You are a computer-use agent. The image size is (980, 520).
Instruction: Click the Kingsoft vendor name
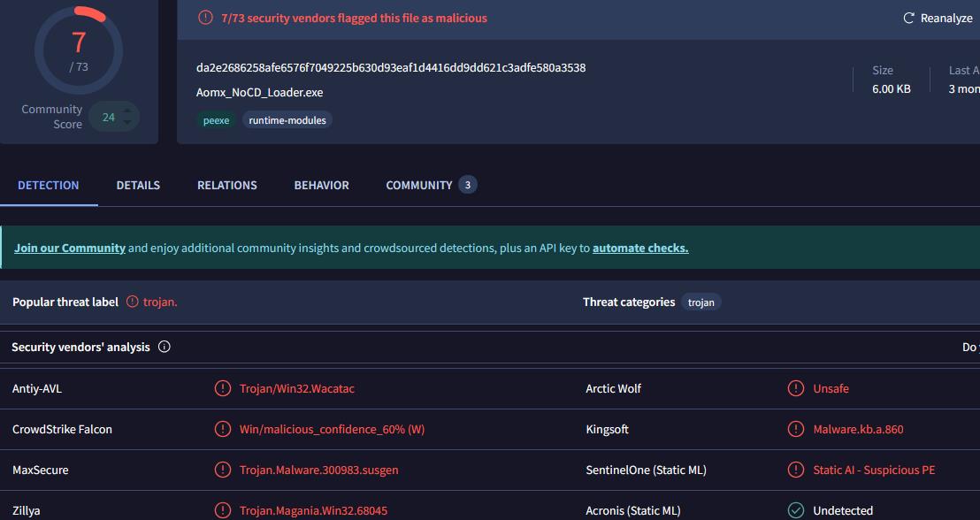click(x=607, y=430)
